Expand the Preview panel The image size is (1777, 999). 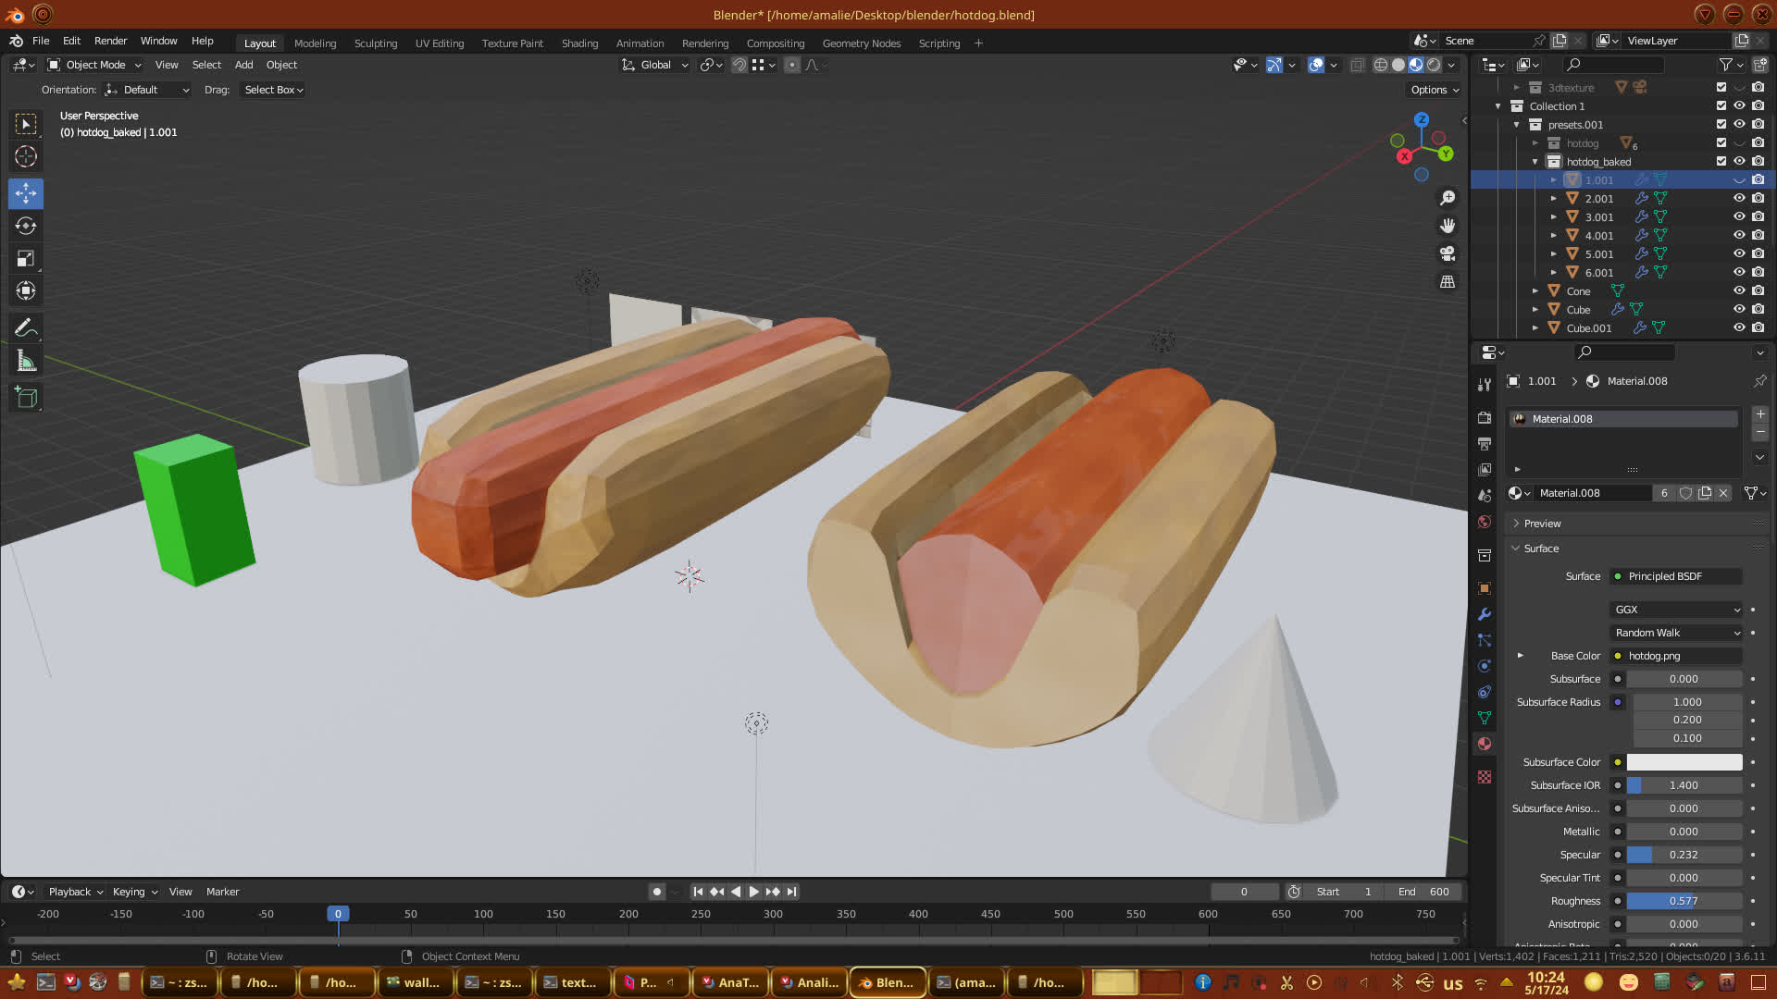1542,524
